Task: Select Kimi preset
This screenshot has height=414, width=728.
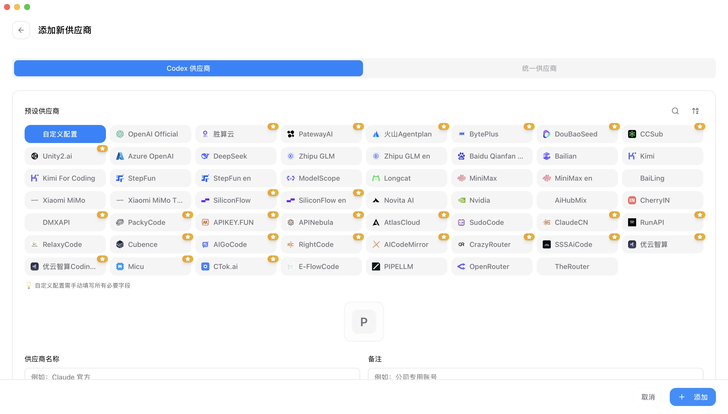Action: click(662, 156)
